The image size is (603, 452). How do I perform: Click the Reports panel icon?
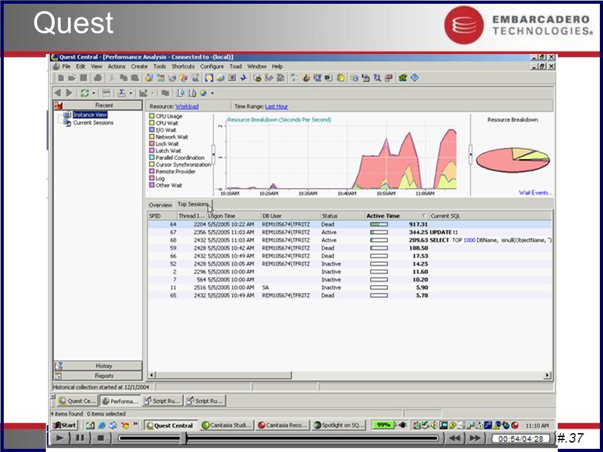(58, 376)
